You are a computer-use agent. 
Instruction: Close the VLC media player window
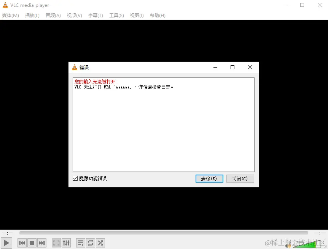319,5
